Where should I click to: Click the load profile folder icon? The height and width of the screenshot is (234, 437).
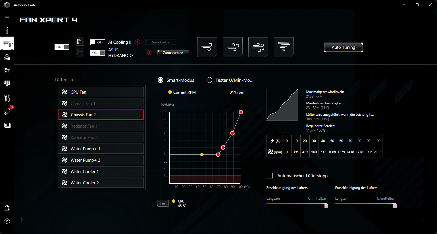coord(80,53)
